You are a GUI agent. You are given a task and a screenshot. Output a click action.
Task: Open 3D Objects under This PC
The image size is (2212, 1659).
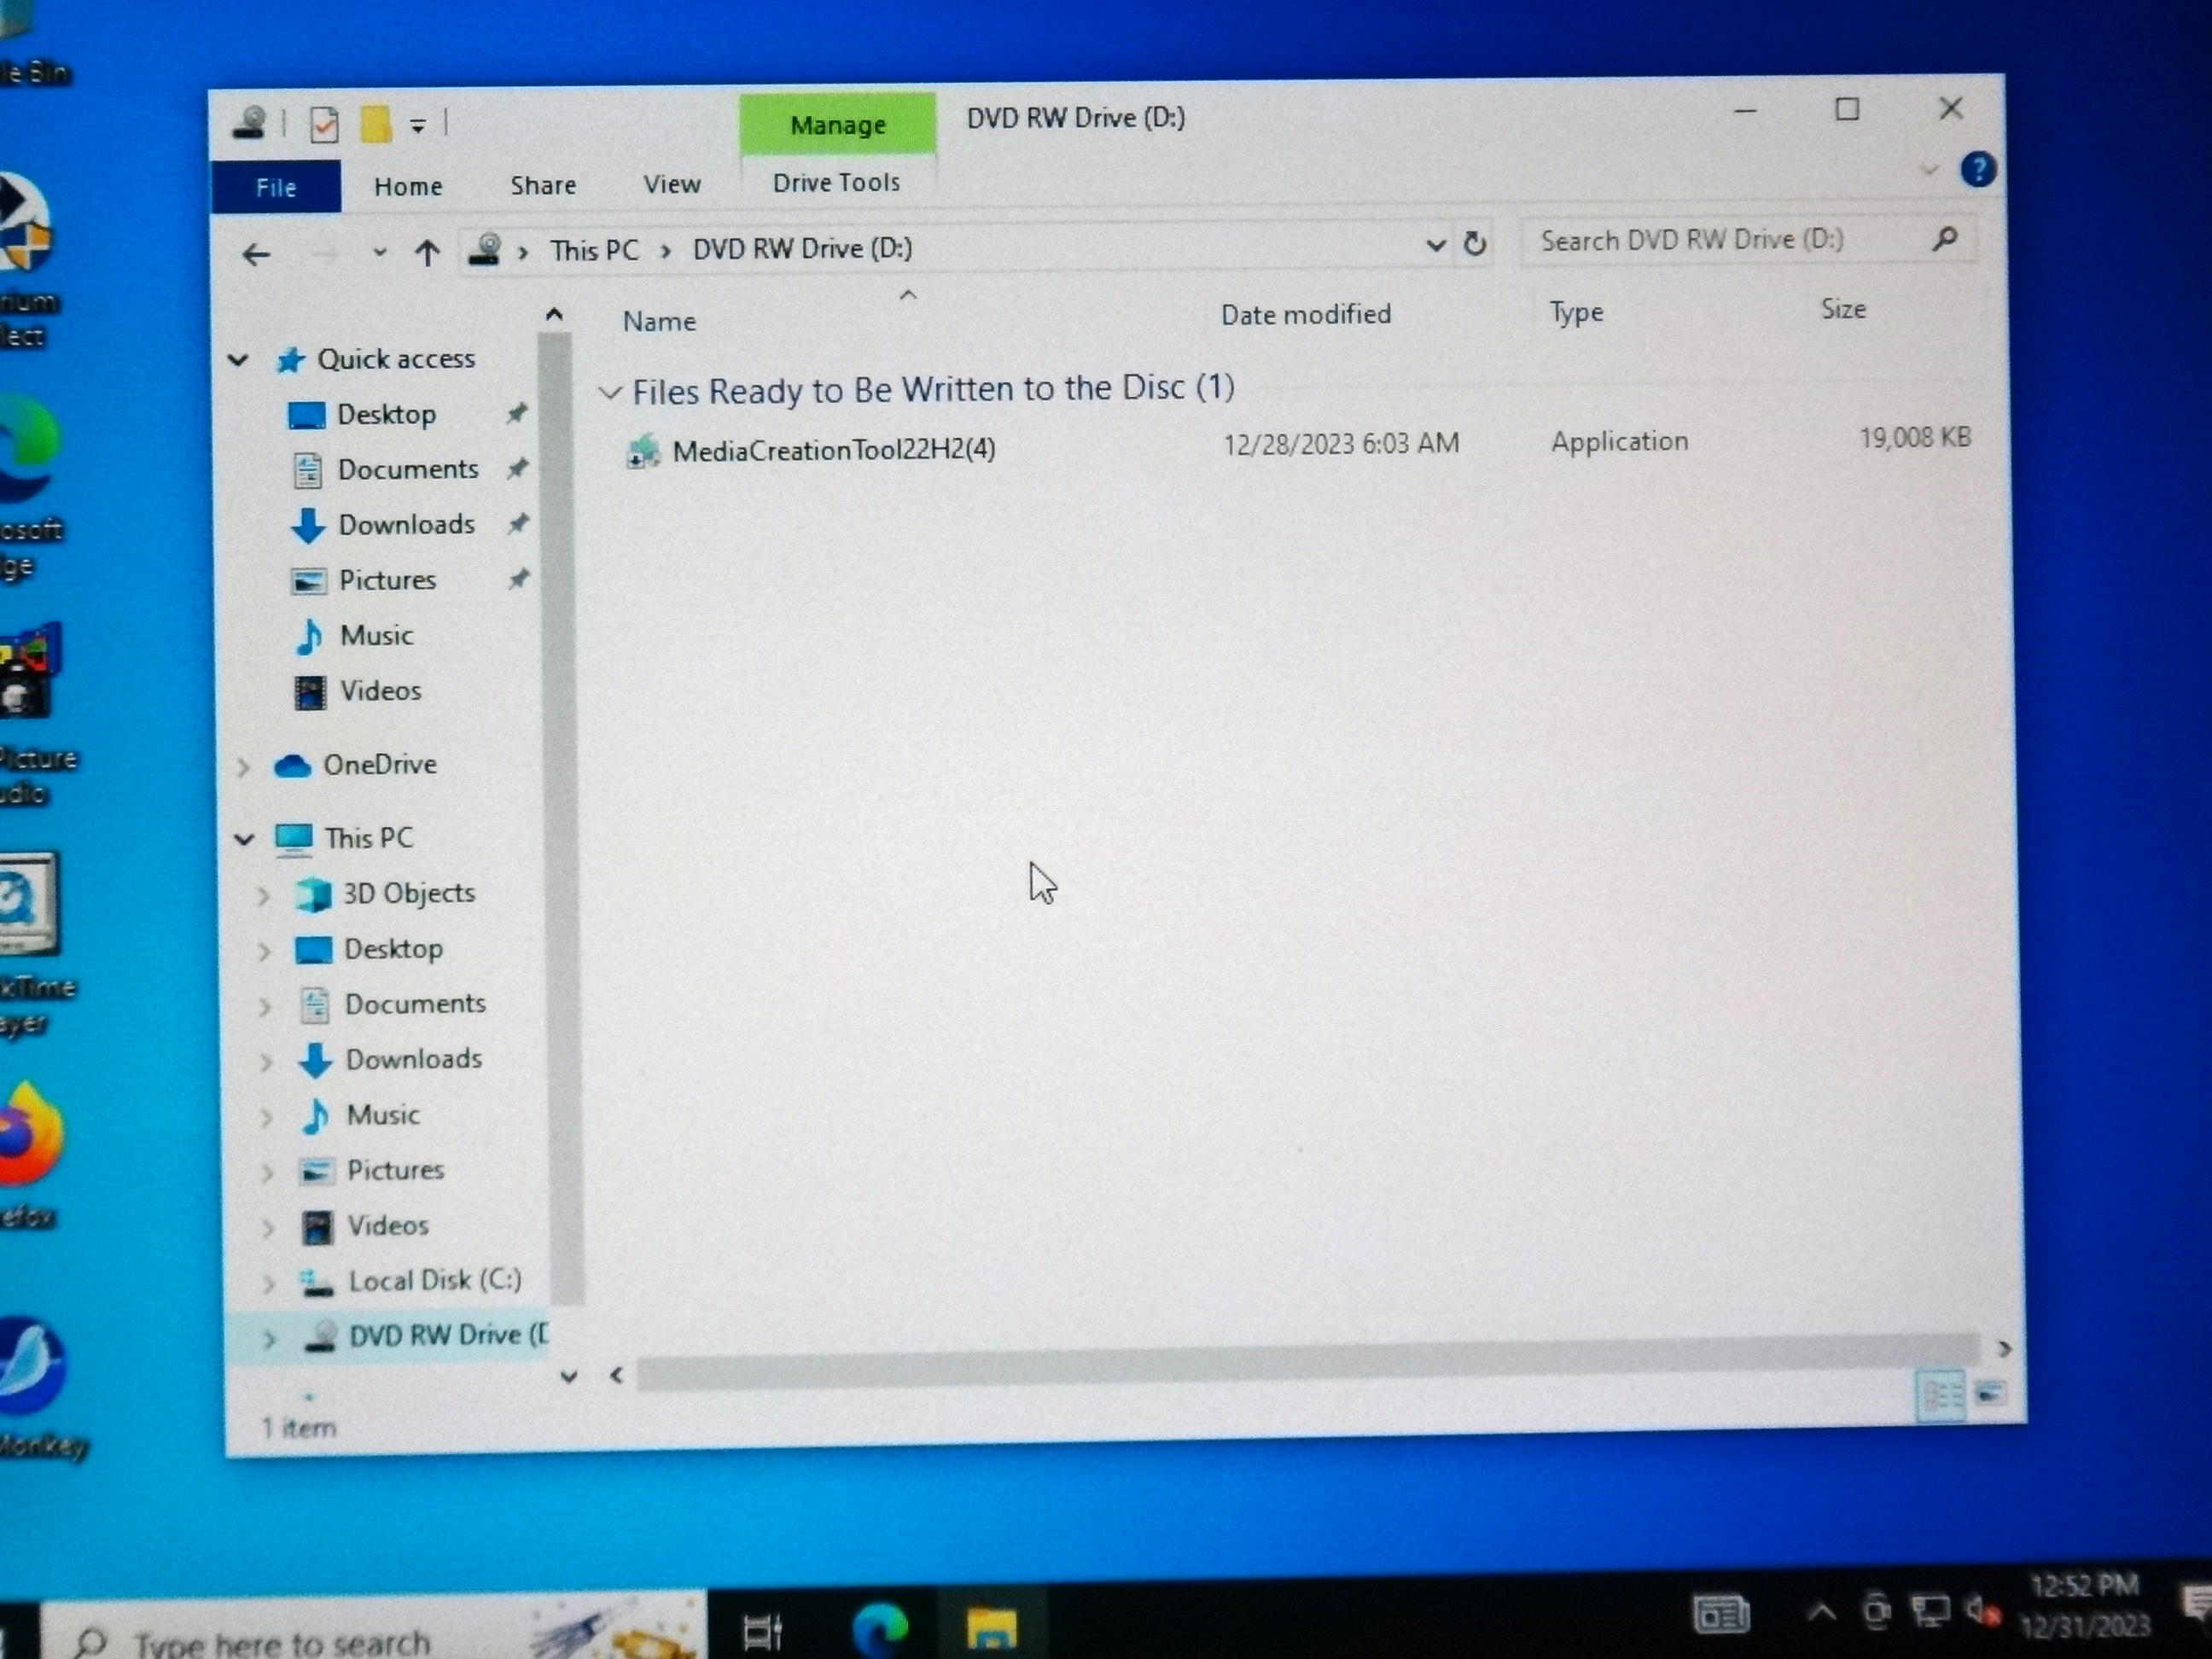coord(409,893)
